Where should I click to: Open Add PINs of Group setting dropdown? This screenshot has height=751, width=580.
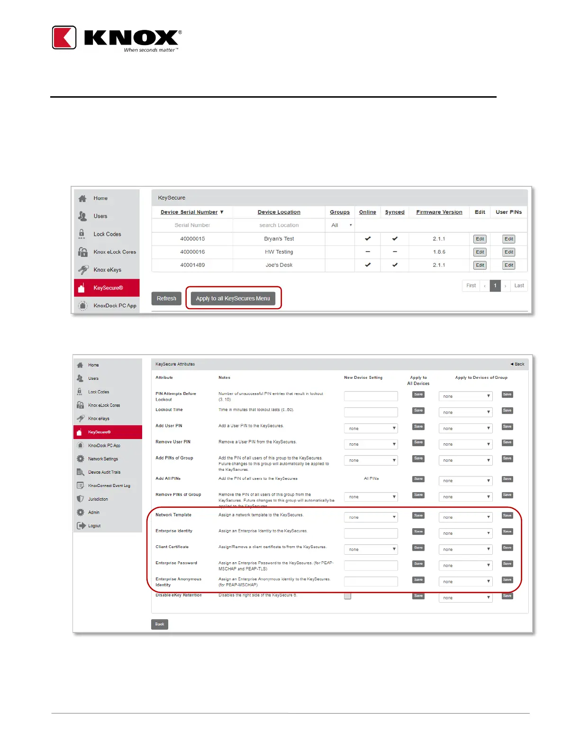pos(371,460)
